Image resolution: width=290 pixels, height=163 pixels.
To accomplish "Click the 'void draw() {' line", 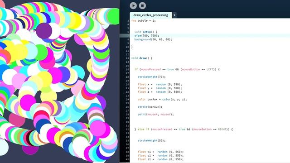I will 142,58.
